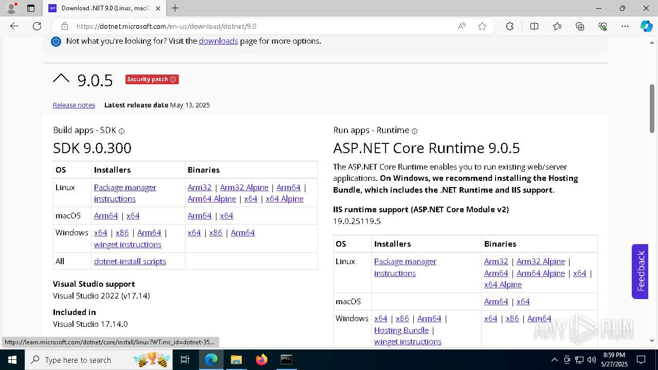Click the info icon next to Run apps - Runtime

click(415, 131)
